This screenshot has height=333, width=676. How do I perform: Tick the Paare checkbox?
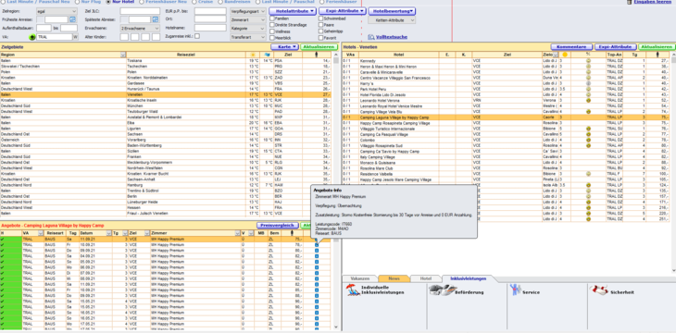click(x=321, y=25)
